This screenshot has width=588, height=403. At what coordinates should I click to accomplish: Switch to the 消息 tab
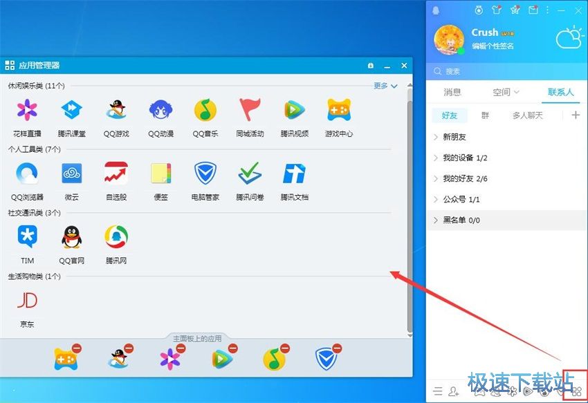452,92
